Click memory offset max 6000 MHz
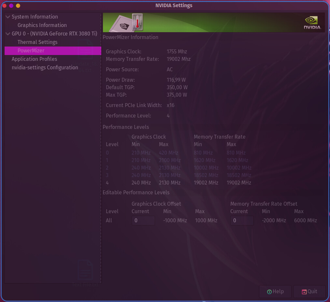Image resolution: width=330 pixels, height=302 pixels. tap(306, 221)
